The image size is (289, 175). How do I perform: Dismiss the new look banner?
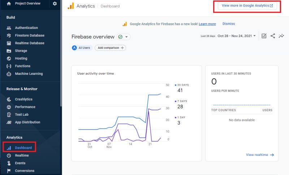[229, 24]
